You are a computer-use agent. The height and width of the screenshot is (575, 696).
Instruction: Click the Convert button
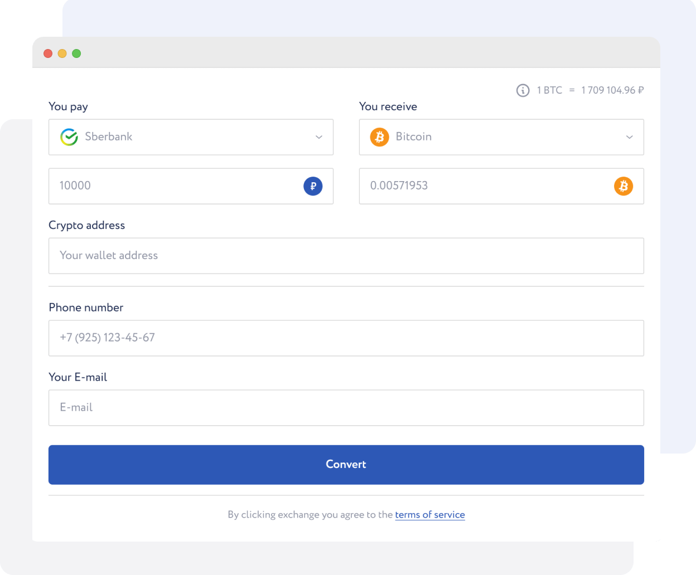point(346,465)
